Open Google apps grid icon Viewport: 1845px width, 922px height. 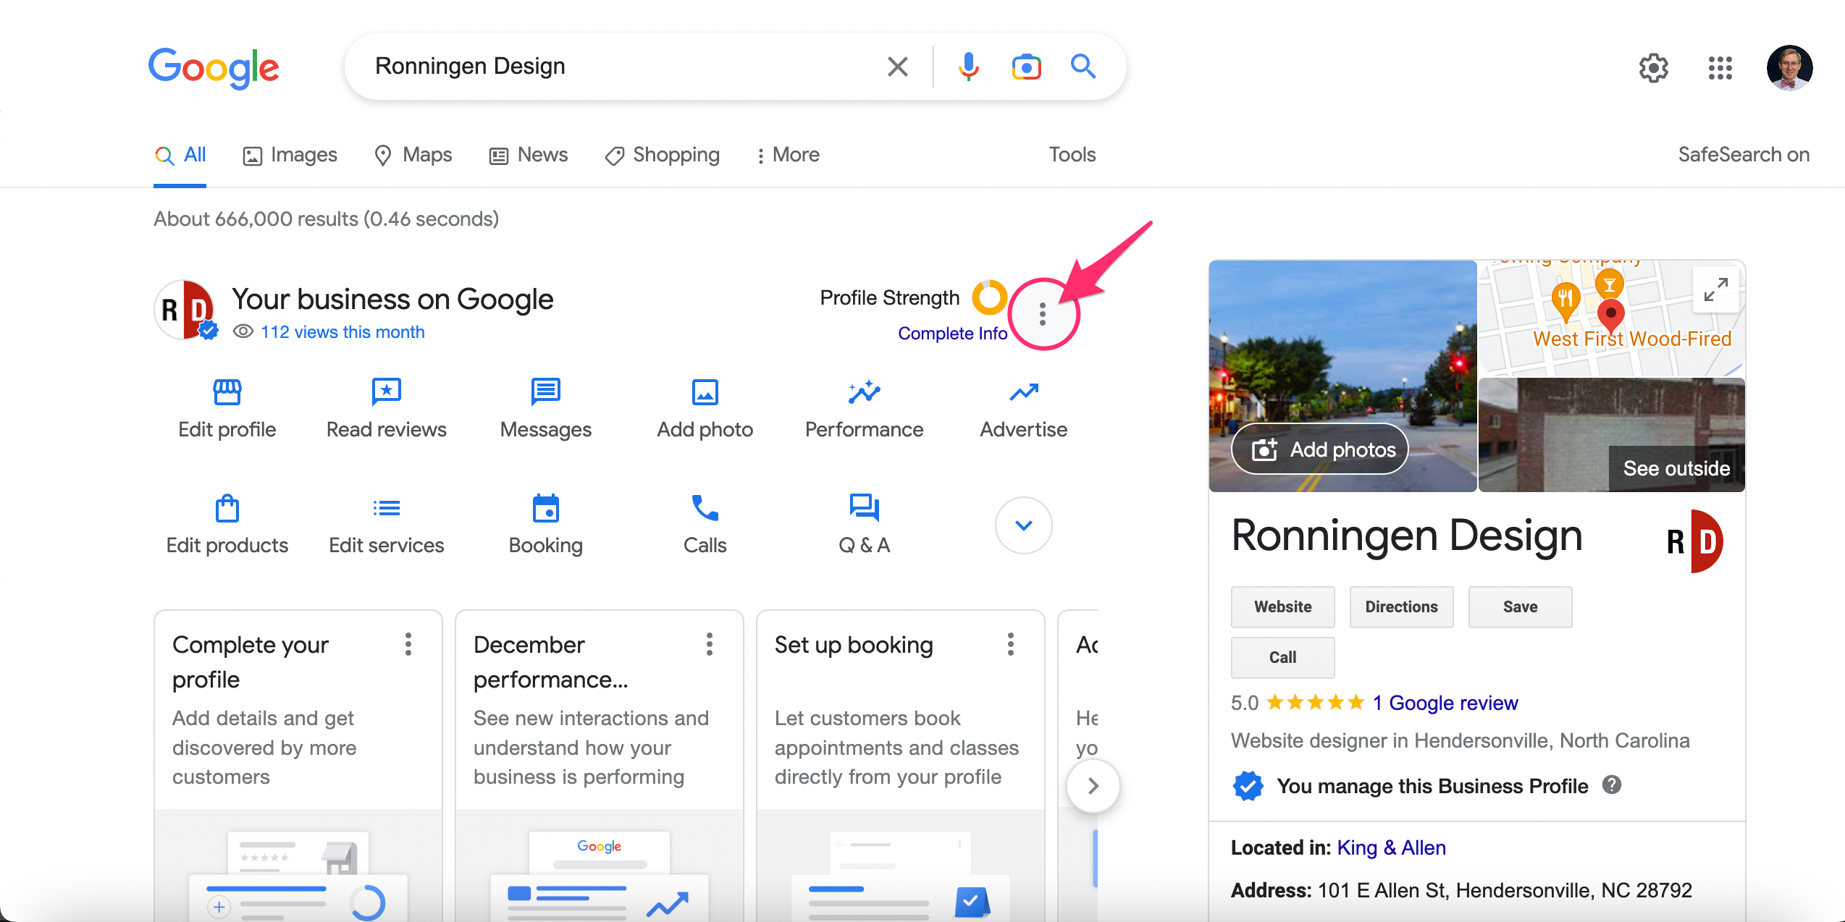[1720, 68]
